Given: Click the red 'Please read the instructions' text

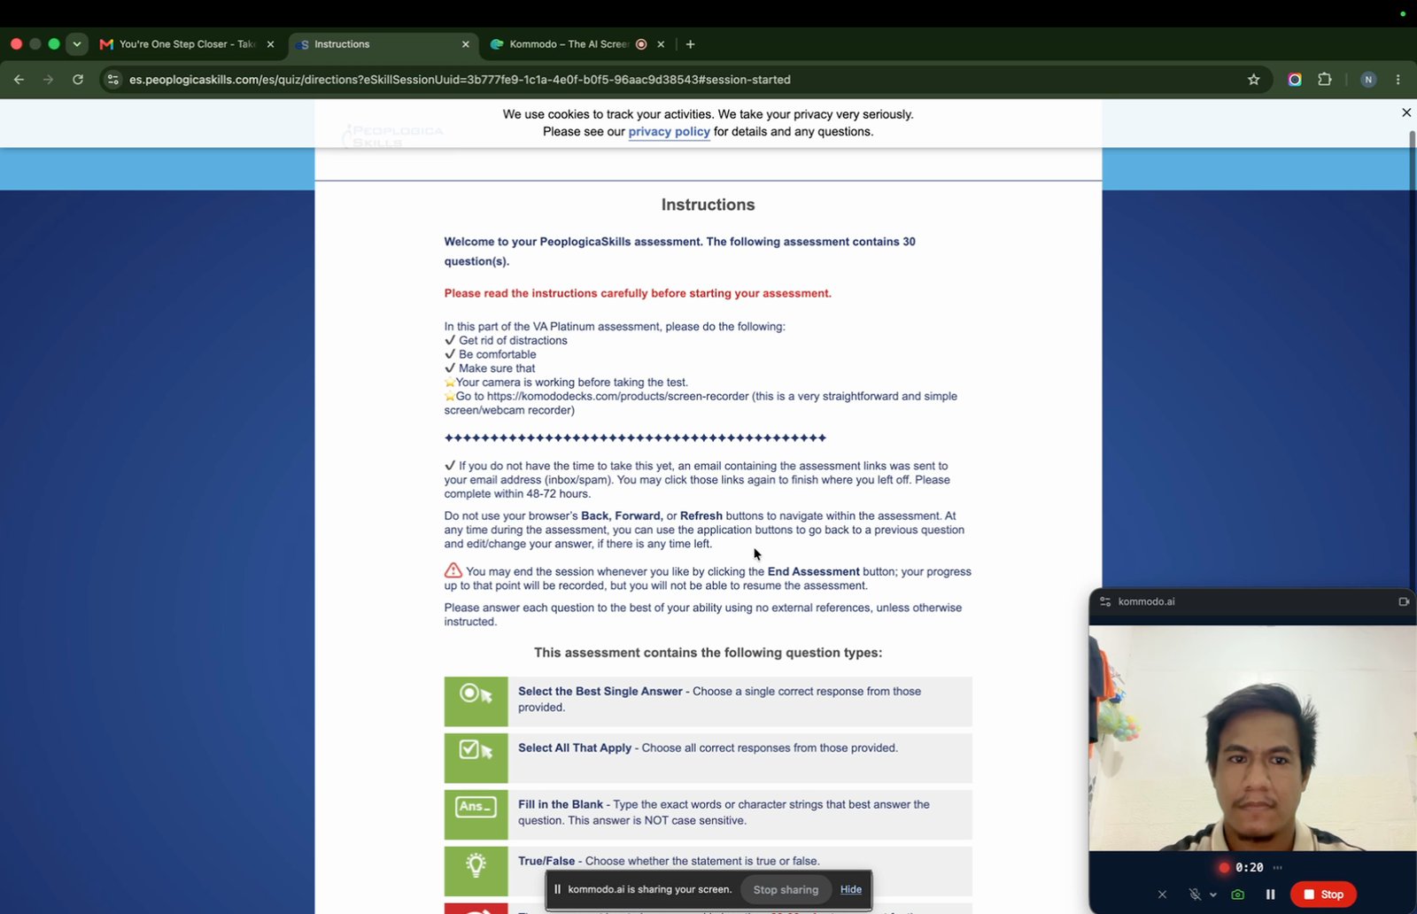Looking at the screenshot, I should [x=638, y=293].
